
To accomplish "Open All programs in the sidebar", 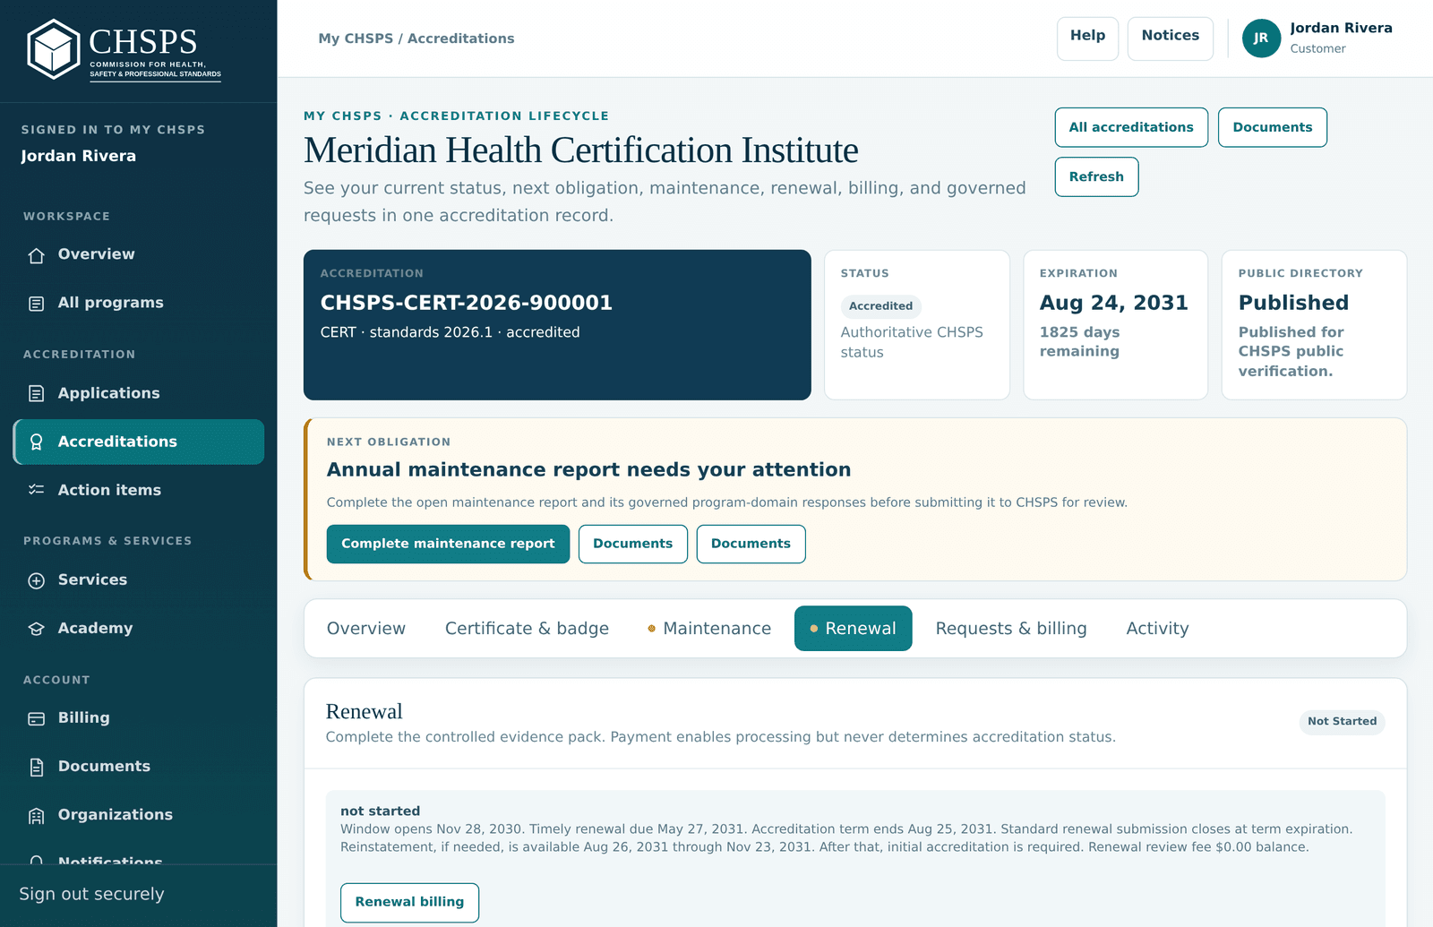I will click(x=139, y=304).
